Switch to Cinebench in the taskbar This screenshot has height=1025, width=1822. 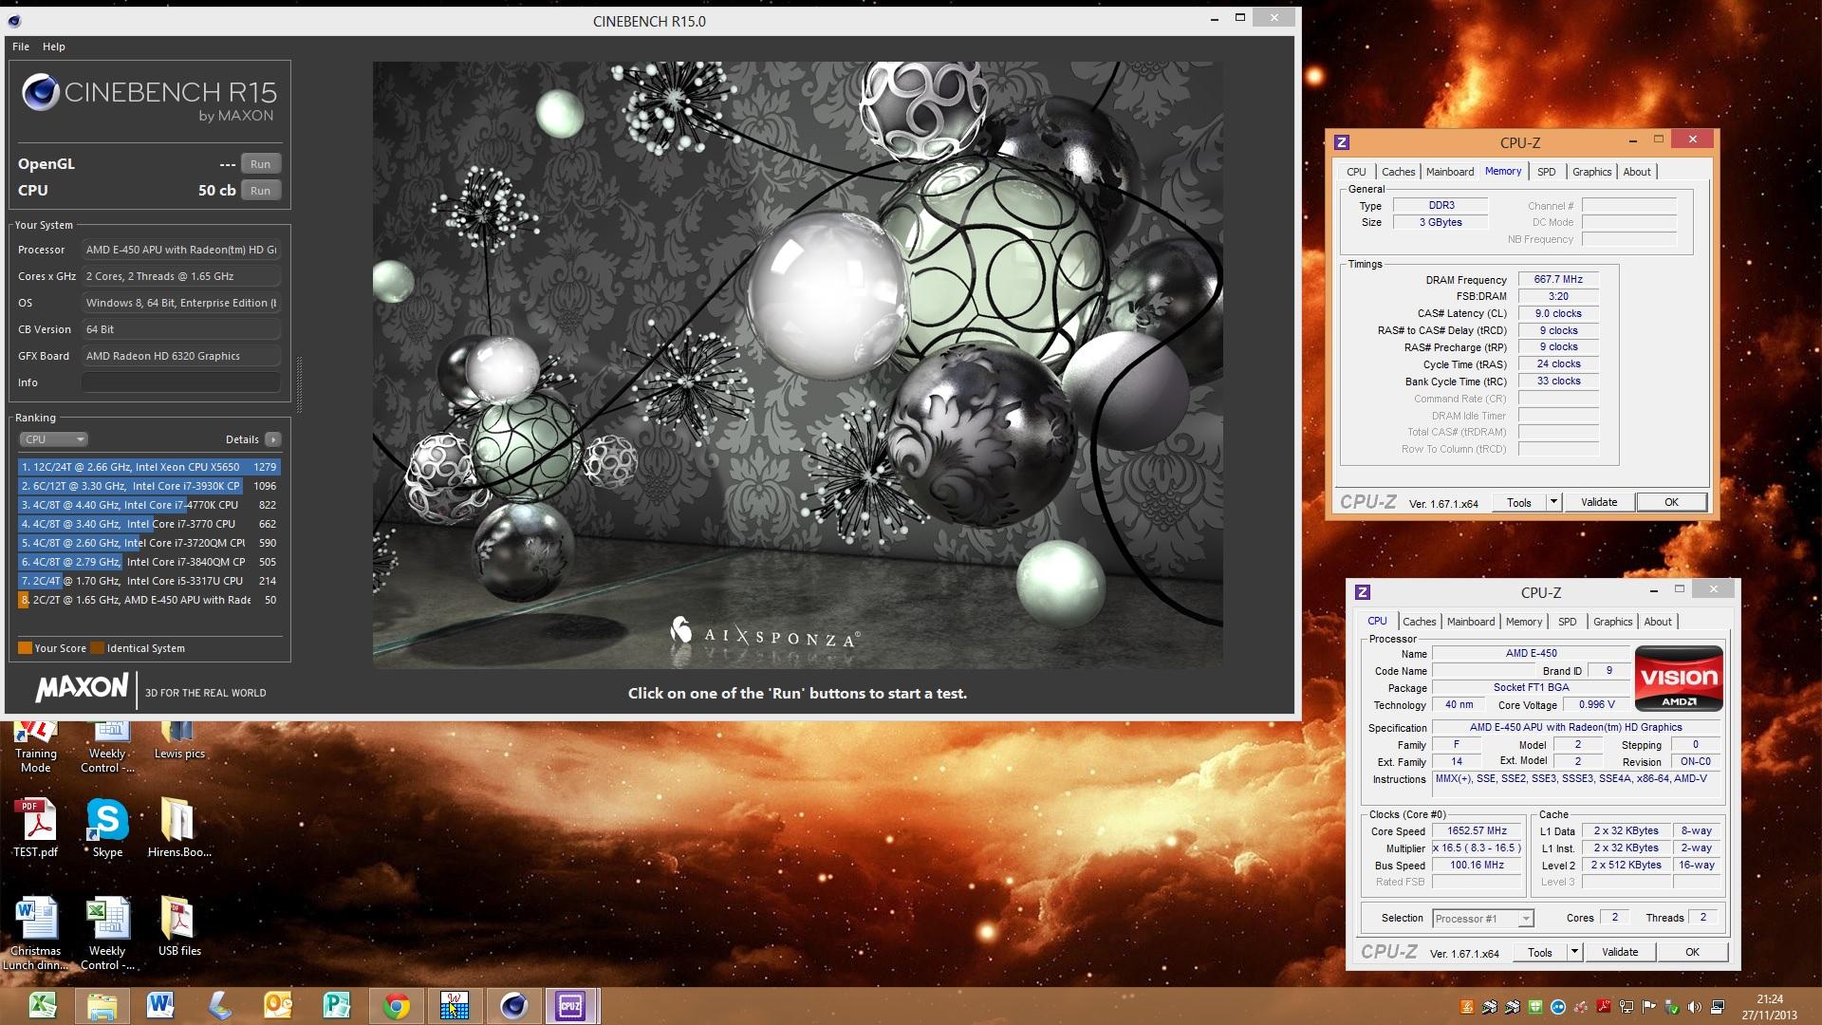(x=513, y=1005)
